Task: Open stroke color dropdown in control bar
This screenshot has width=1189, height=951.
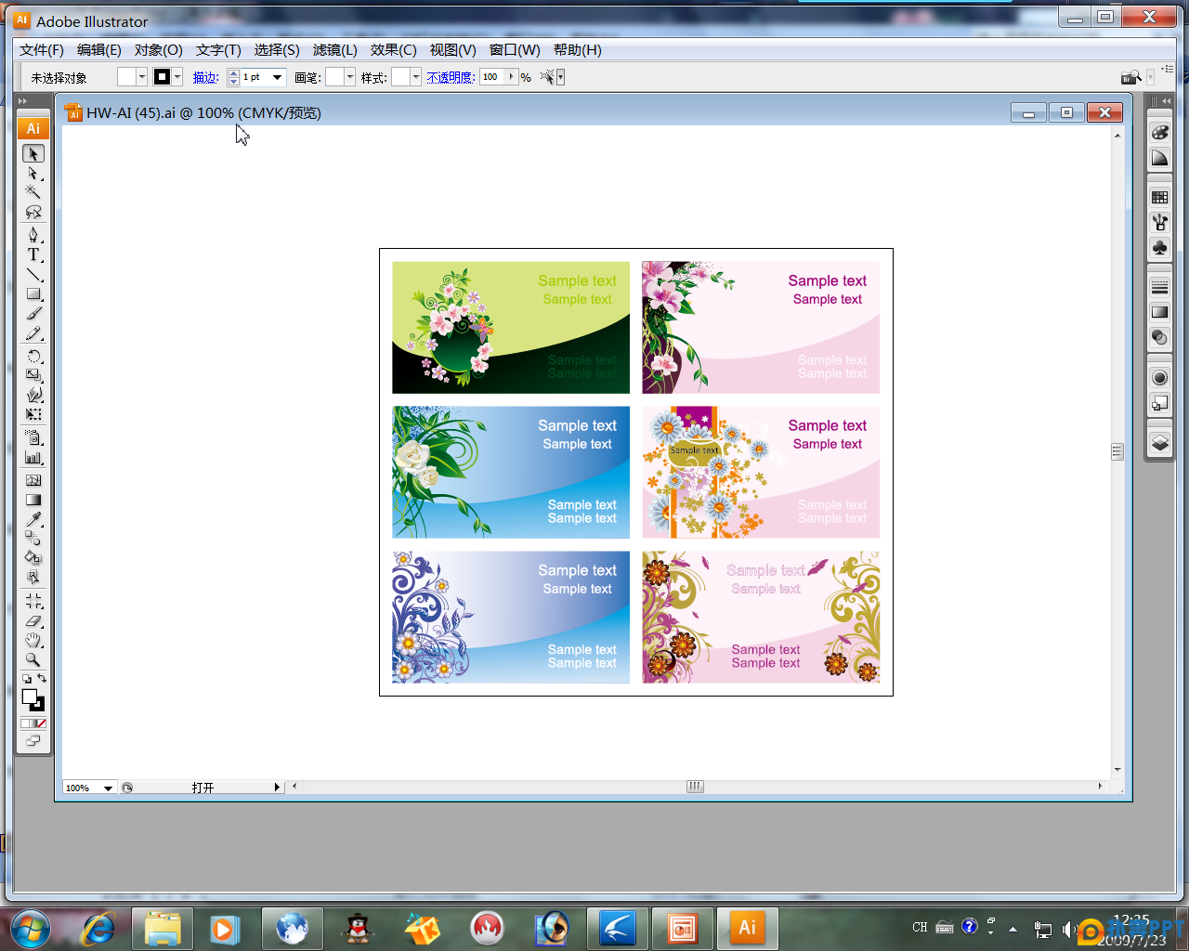Action: coord(177,77)
